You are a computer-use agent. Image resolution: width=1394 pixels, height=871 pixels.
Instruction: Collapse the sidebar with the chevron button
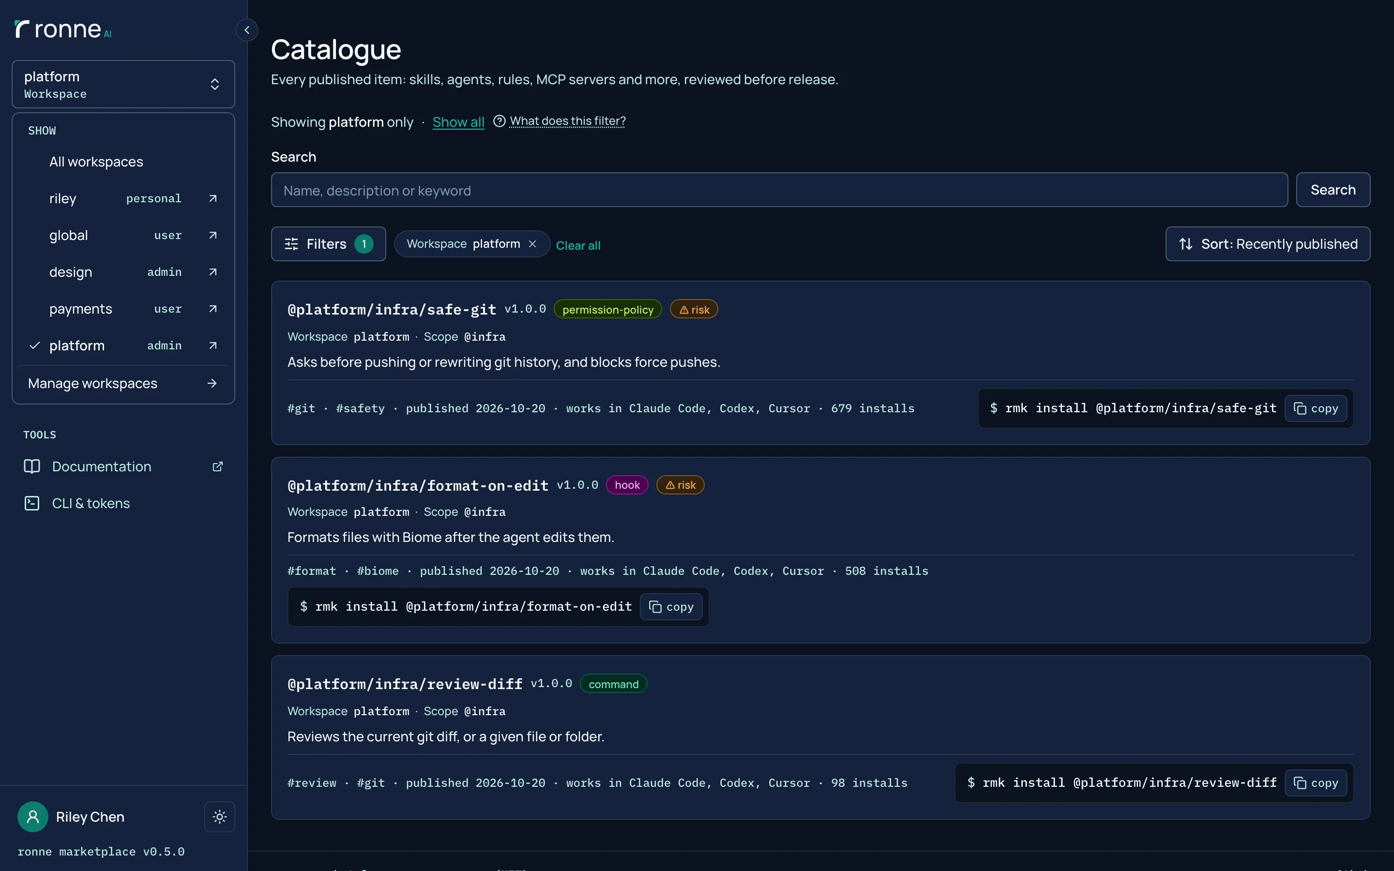tap(246, 30)
